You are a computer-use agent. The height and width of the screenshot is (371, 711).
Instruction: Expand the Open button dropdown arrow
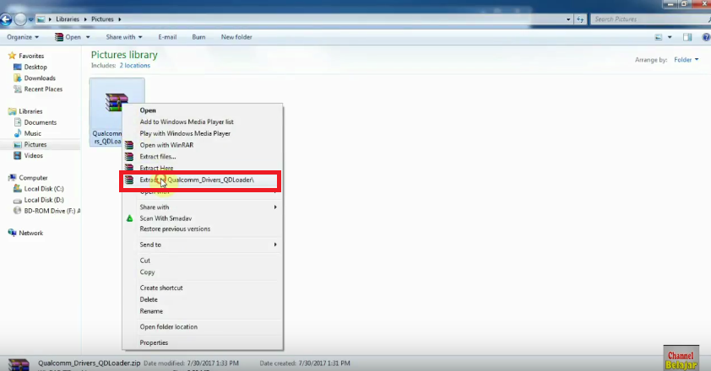coord(88,37)
